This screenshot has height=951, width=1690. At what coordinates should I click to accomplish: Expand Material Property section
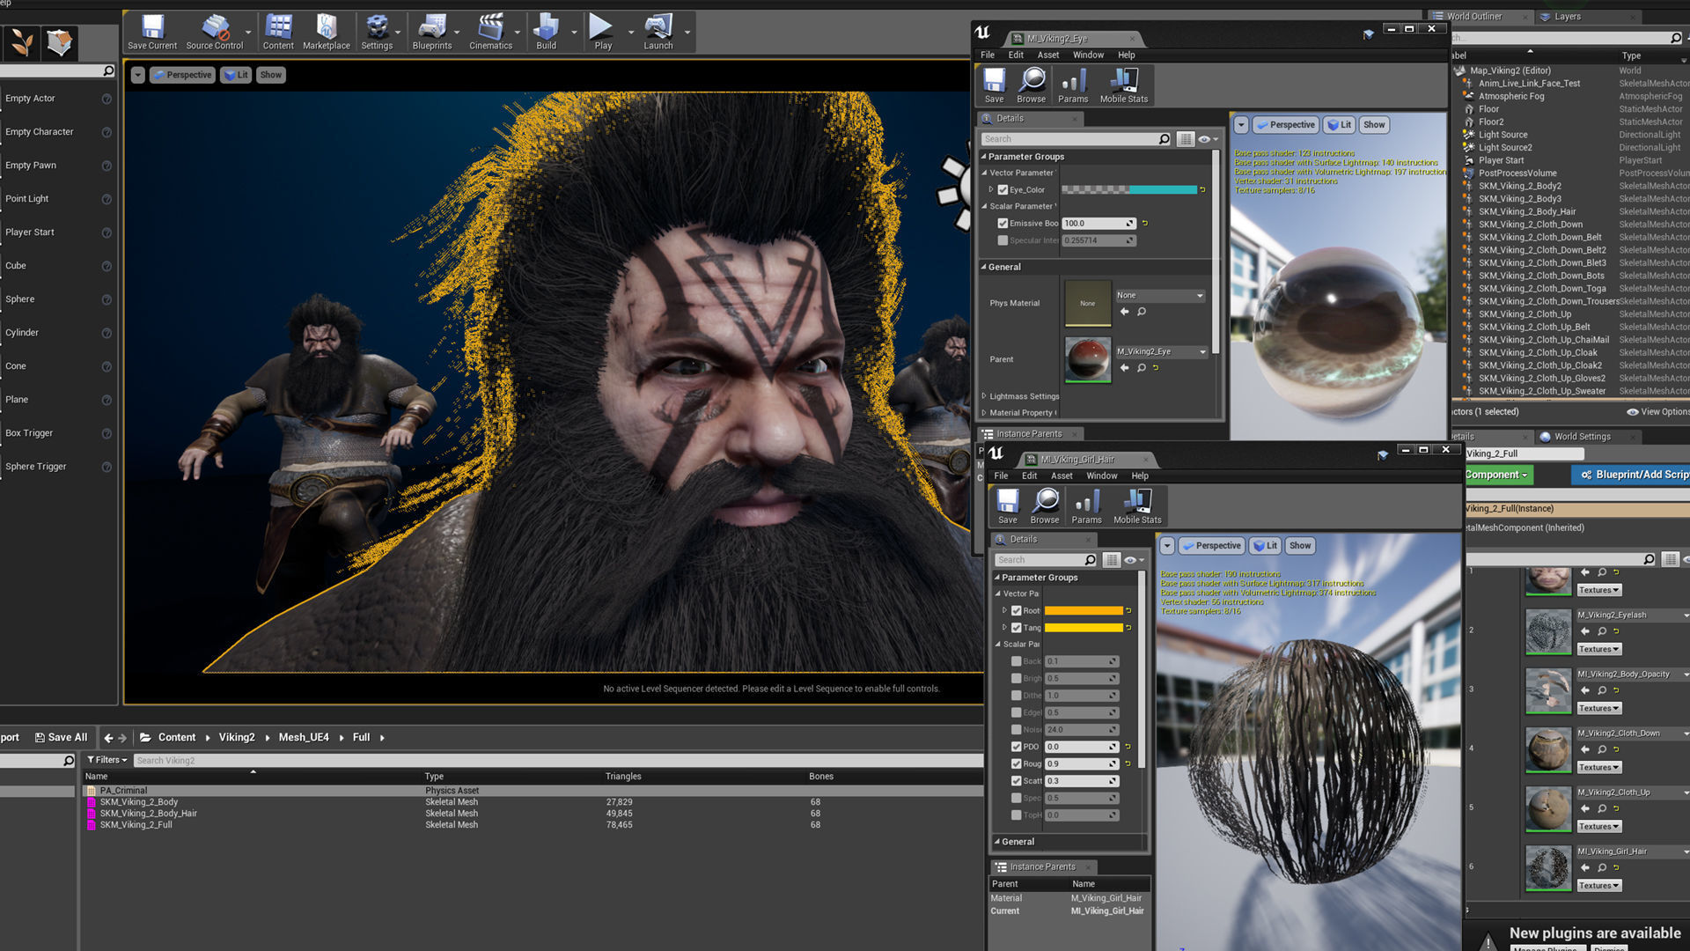pos(984,413)
